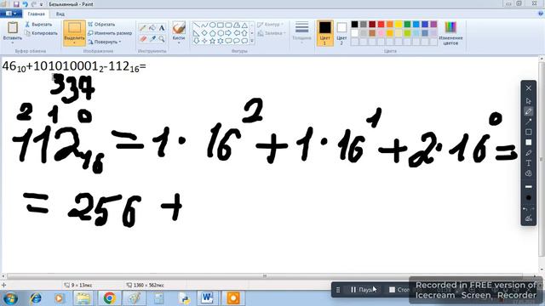545x306 pixels.
Task: Open Google Chrome from taskbar
Action: pos(109,298)
